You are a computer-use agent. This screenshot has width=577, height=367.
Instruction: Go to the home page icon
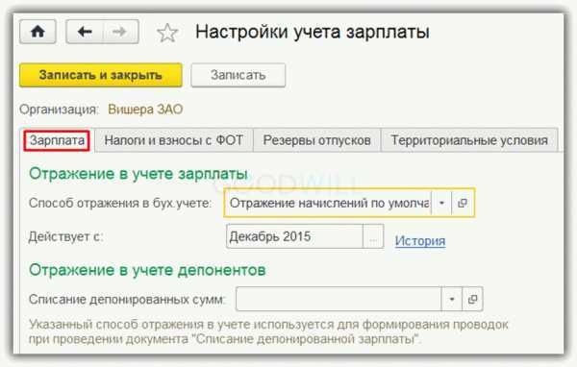pyautogui.click(x=38, y=32)
